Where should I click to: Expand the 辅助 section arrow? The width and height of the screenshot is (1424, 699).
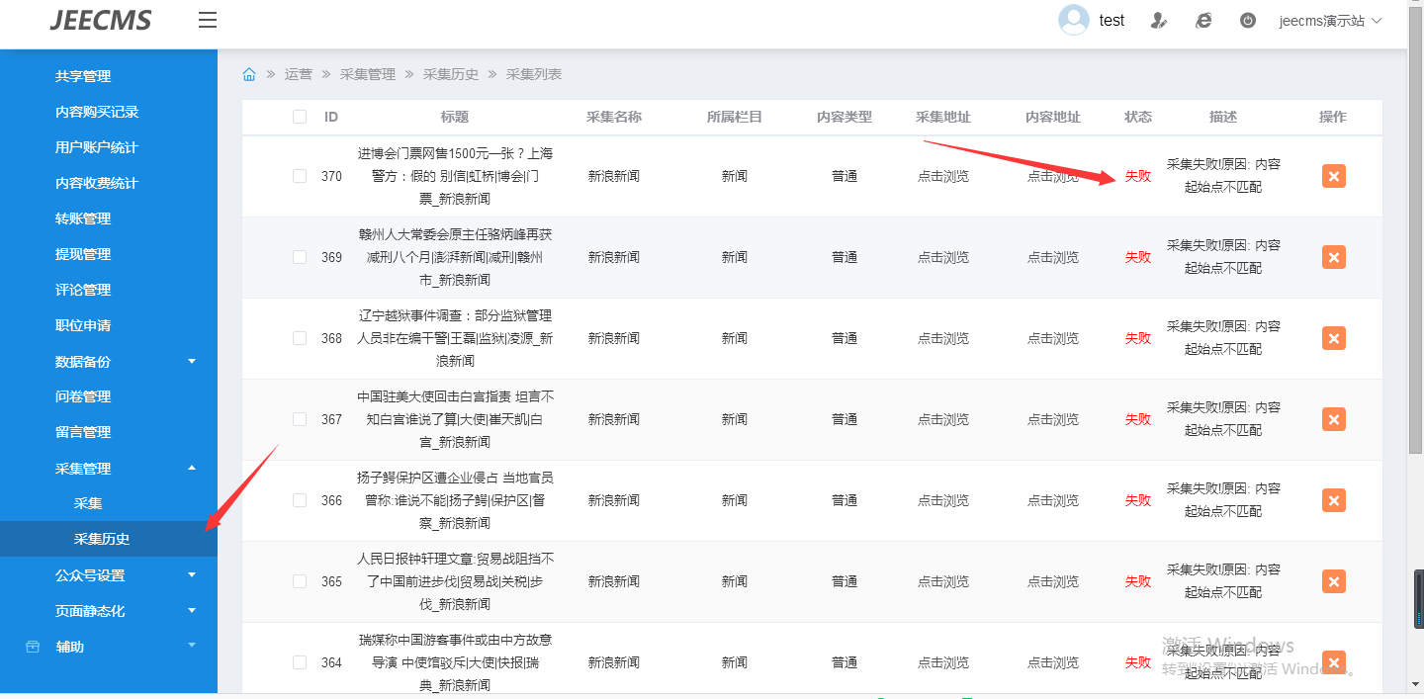point(192,646)
